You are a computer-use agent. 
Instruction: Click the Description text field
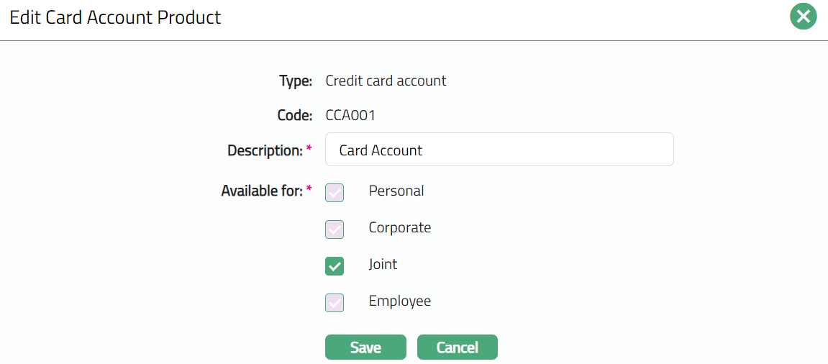499,150
